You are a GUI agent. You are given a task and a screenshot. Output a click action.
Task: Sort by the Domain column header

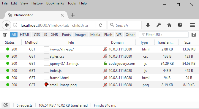(119, 42)
